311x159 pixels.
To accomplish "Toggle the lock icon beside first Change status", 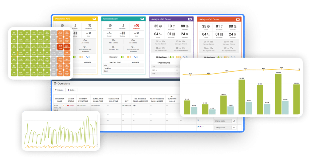I will click(x=234, y=121).
